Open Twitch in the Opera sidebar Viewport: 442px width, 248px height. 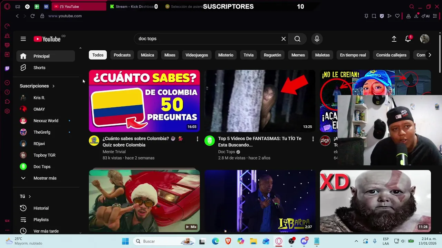point(7,68)
